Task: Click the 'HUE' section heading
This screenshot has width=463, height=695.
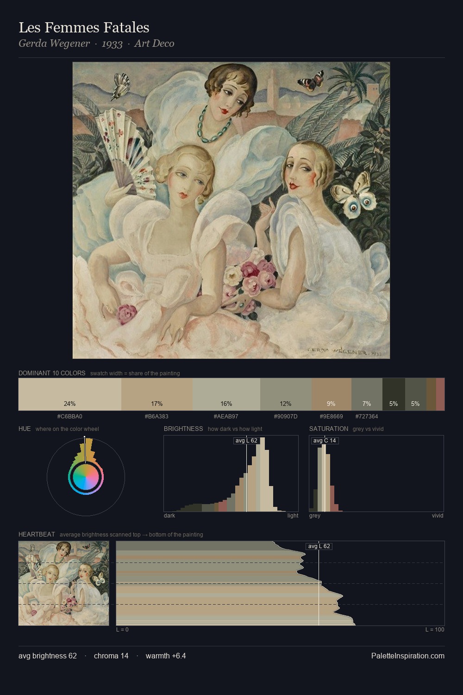Action: tap(25, 429)
